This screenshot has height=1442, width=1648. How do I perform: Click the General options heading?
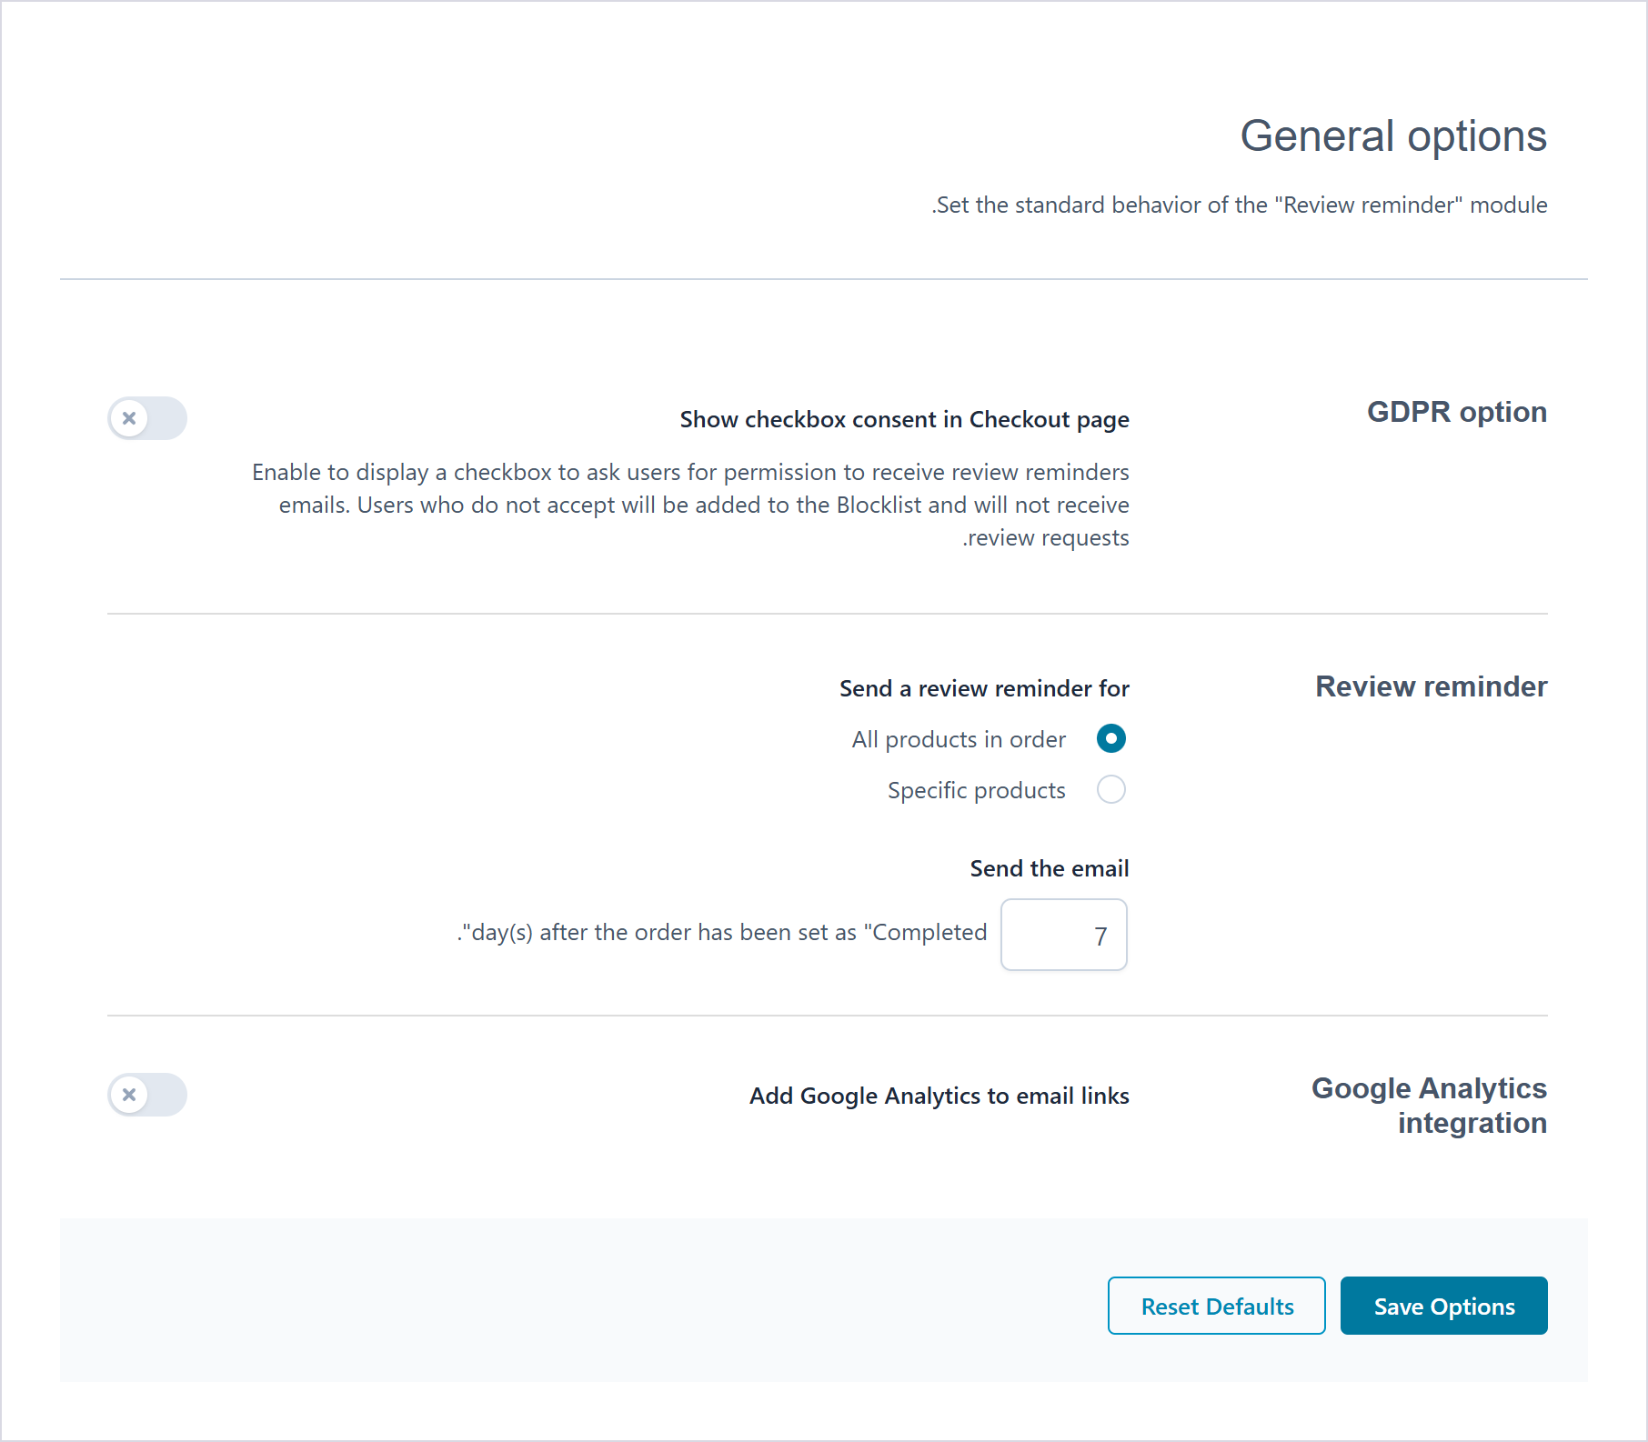tap(1393, 136)
